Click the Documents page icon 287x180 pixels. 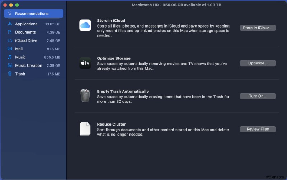pos(10,32)
